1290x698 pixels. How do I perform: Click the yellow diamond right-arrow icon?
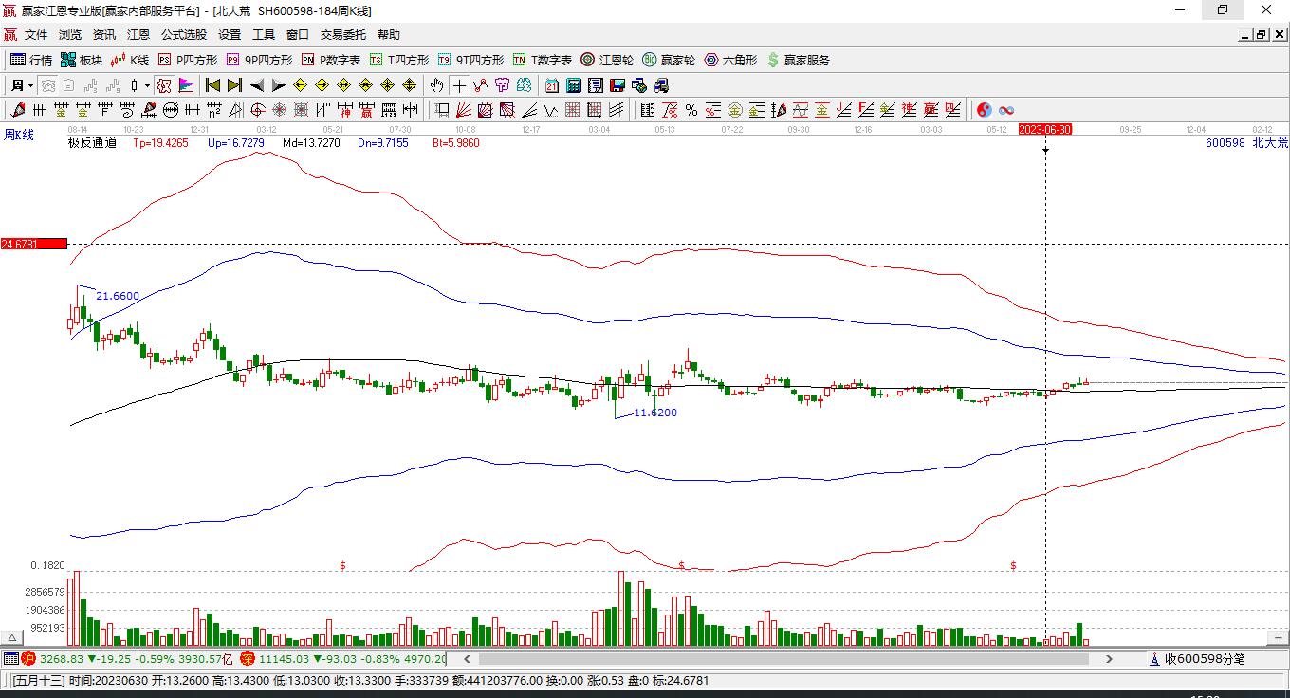pyautogui.click(x=322, y=85)
